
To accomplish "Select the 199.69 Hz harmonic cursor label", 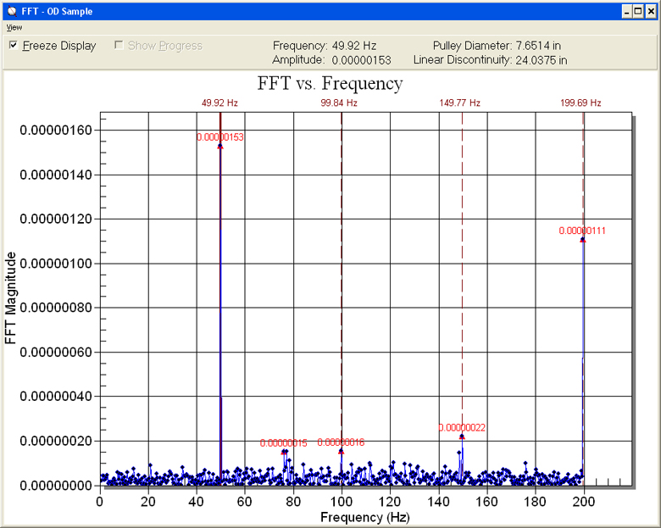I will click(x=580, y=103).
